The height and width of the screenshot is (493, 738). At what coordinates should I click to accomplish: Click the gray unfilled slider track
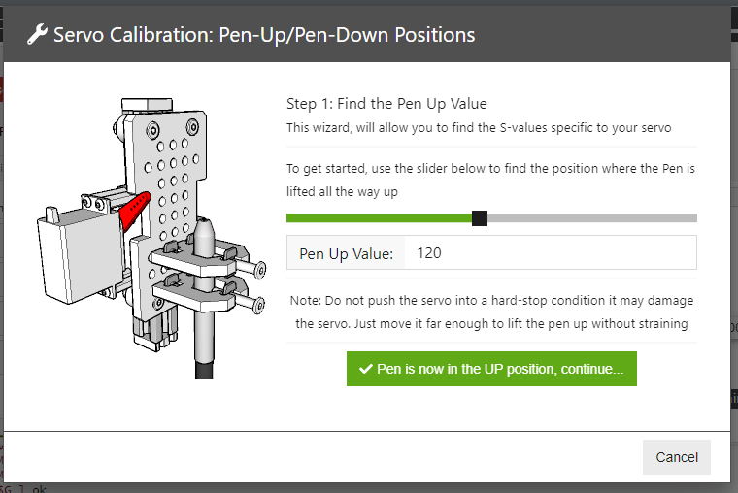592,218
